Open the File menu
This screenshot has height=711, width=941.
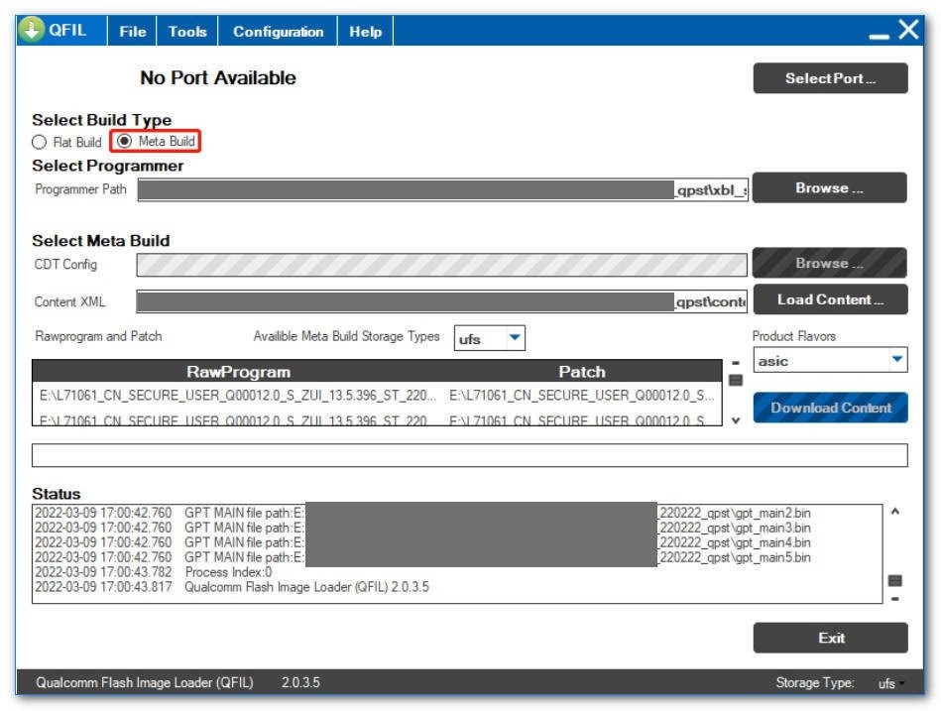[x=132, y=31]
